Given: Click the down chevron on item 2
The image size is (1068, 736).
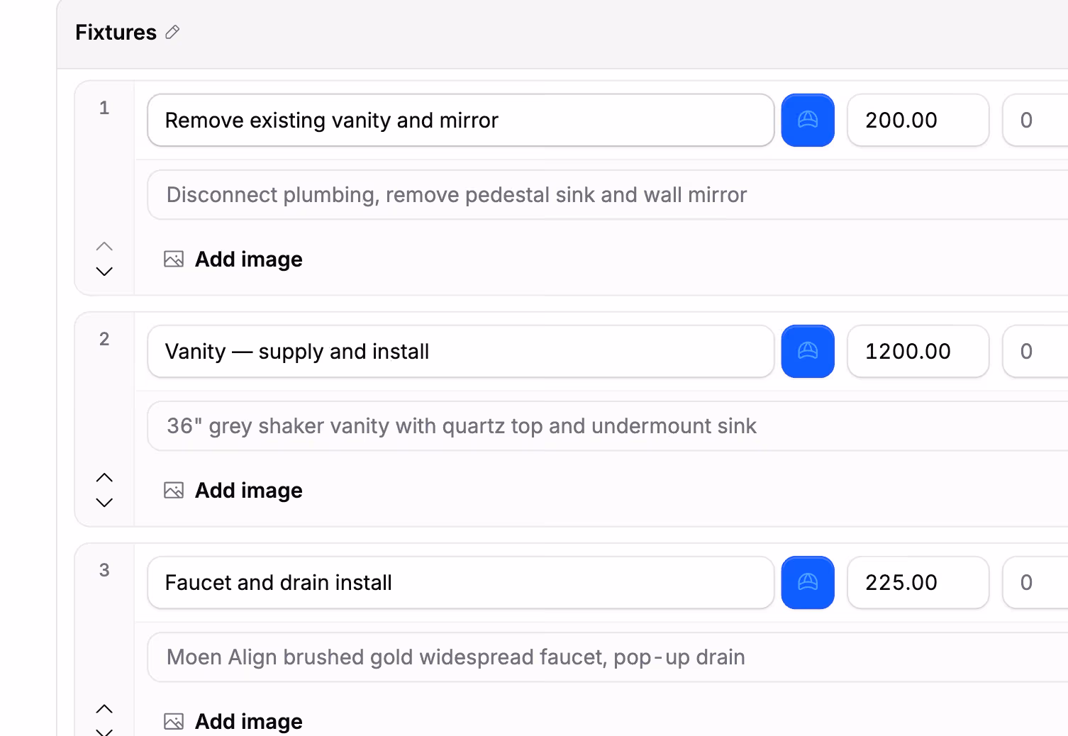Looking at the screenshot, I should click(104, 503).
